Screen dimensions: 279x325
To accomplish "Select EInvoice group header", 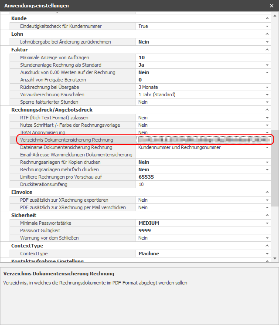I will pos(22,192).
